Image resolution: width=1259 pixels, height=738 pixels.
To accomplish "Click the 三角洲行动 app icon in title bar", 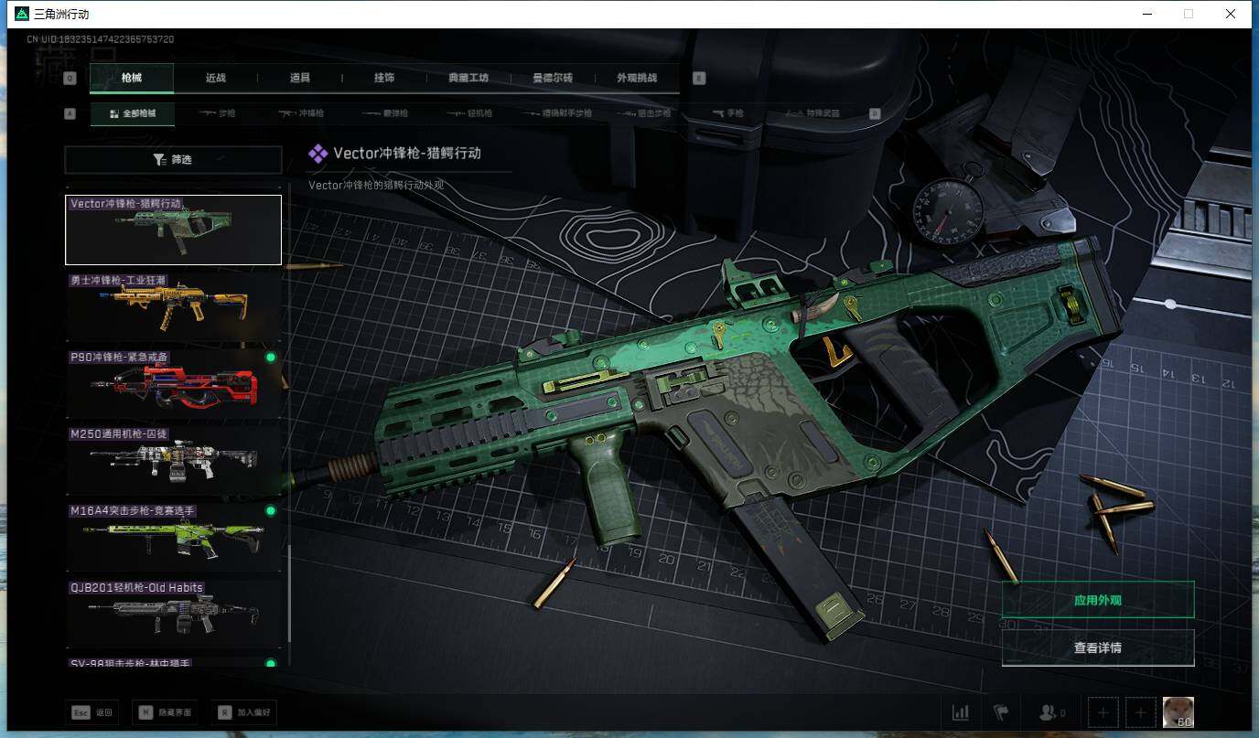I will (x=22, y=14).
